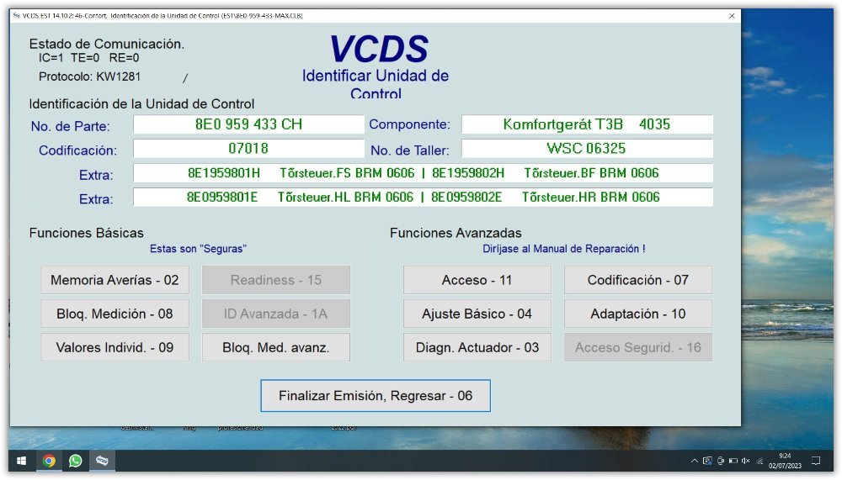Viewport: 842px width, 480px height.
Task: Click Finalizar Emisión, Regresar - 06
Action: point(376,396)
